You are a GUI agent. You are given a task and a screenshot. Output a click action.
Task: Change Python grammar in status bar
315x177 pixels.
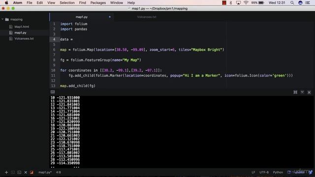coord(278,172)
